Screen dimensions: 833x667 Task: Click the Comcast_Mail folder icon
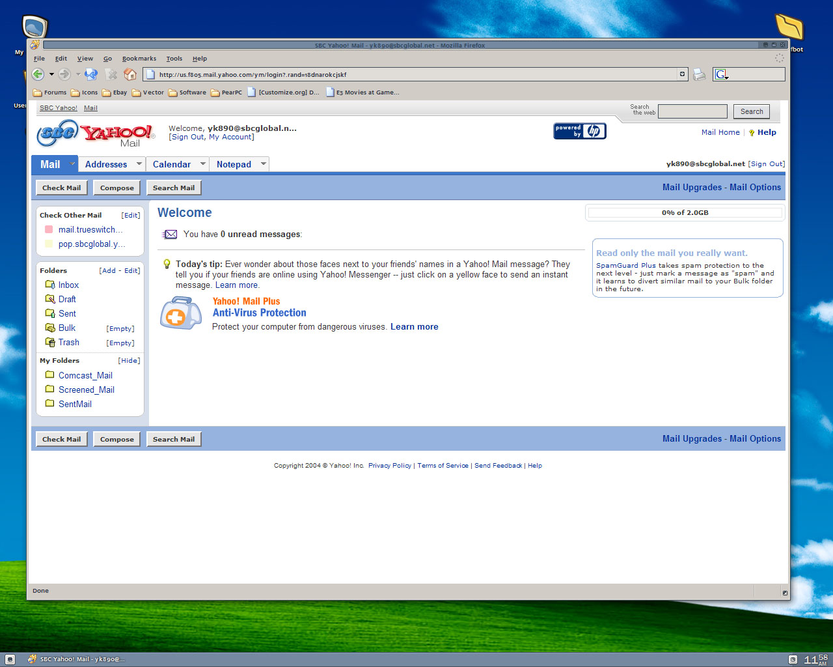click(x=49, y=375)
